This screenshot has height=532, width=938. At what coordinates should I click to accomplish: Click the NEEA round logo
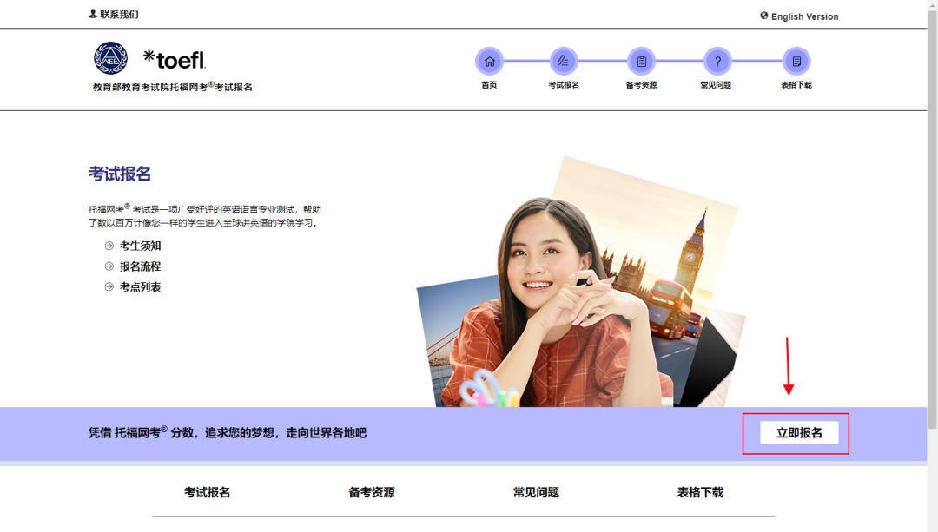[x=110, y=59]
